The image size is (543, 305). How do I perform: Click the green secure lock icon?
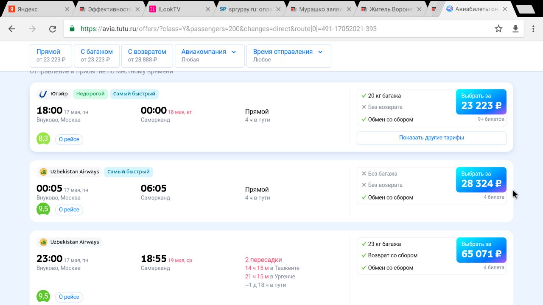click(72, 29)
